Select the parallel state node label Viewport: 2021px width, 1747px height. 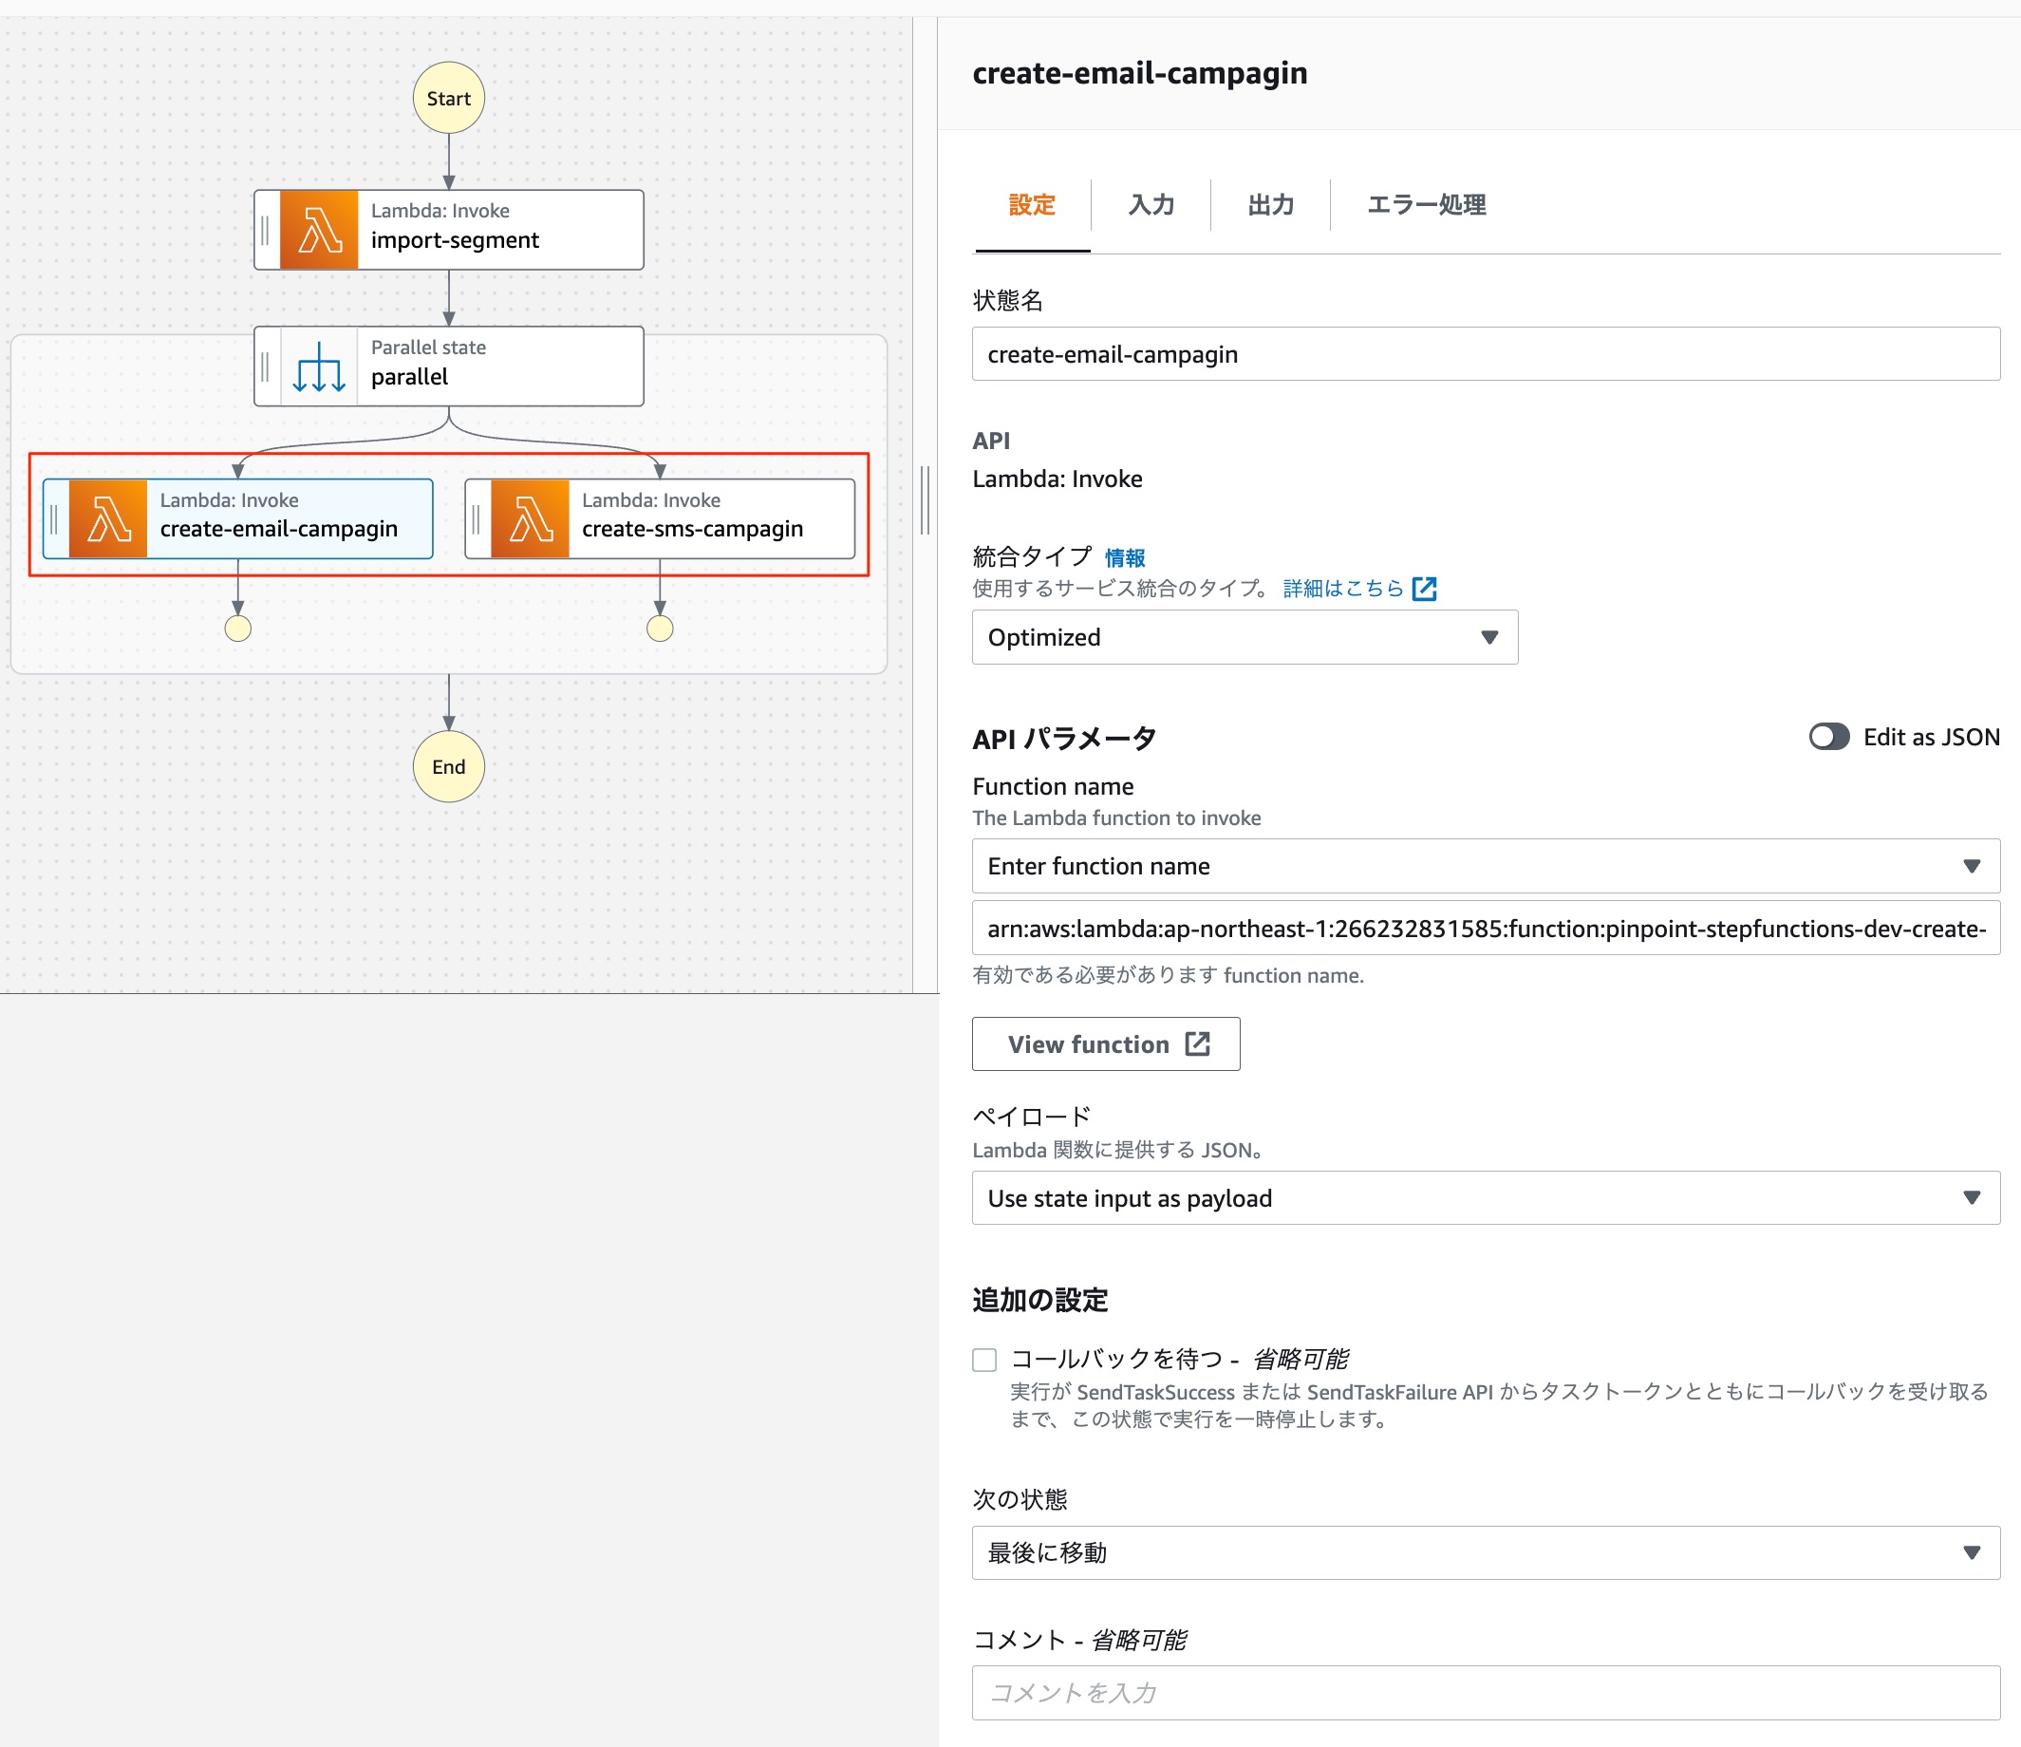coord(410,377)
